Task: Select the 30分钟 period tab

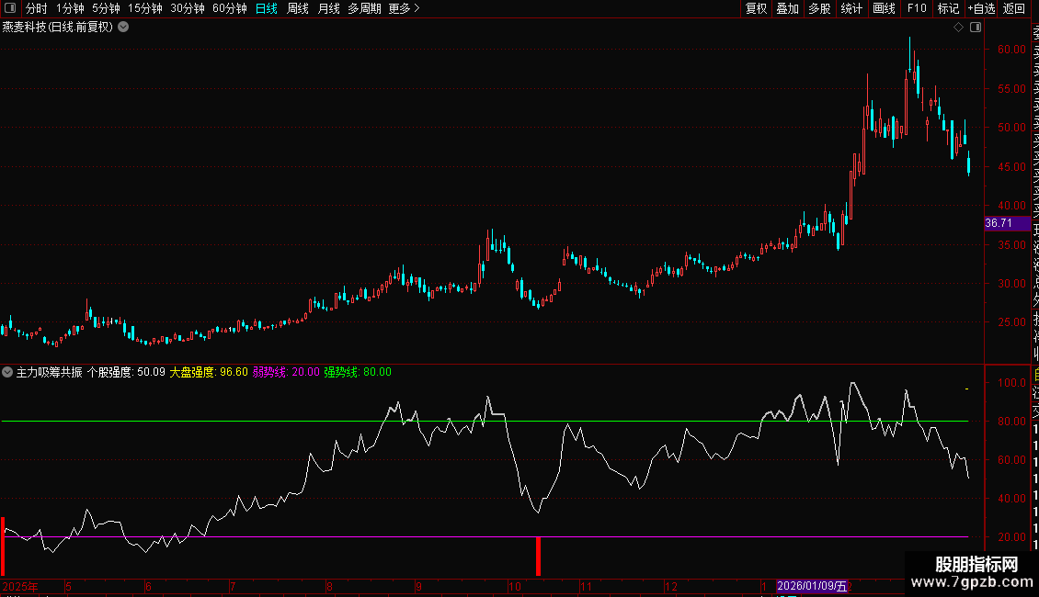Action: tap(187, 8)
